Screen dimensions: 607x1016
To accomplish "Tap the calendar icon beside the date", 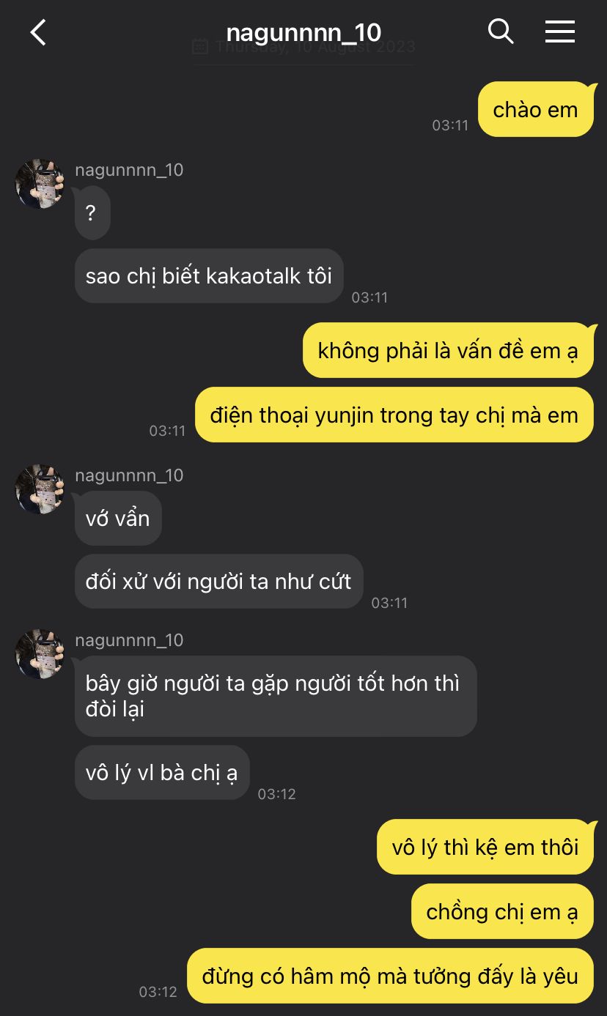I will (x=200, y=47).
